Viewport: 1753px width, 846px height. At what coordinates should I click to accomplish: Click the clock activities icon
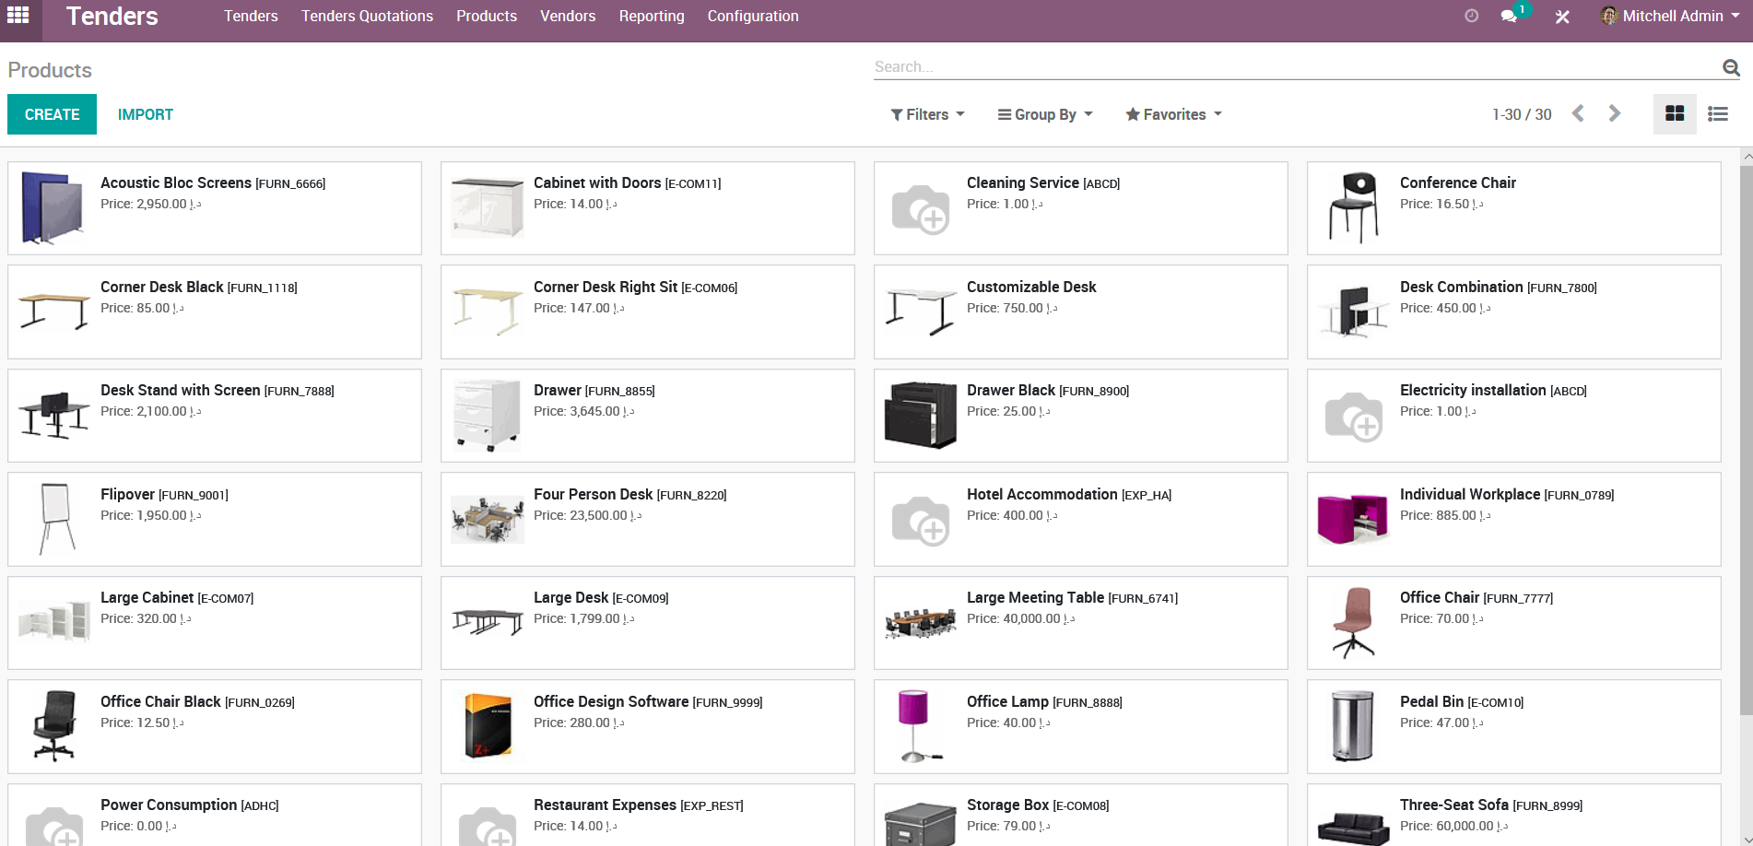pyautogui.click(x=1471, y=16)
